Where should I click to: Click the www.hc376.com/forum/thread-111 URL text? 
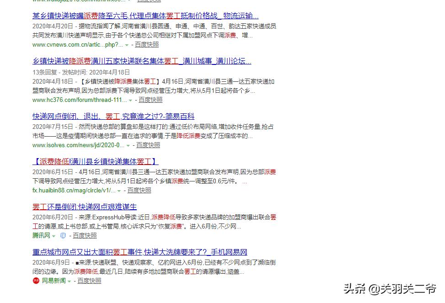click(80, 100)
